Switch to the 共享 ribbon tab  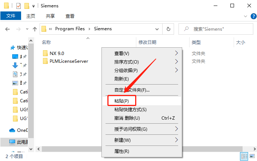point(50,16)
